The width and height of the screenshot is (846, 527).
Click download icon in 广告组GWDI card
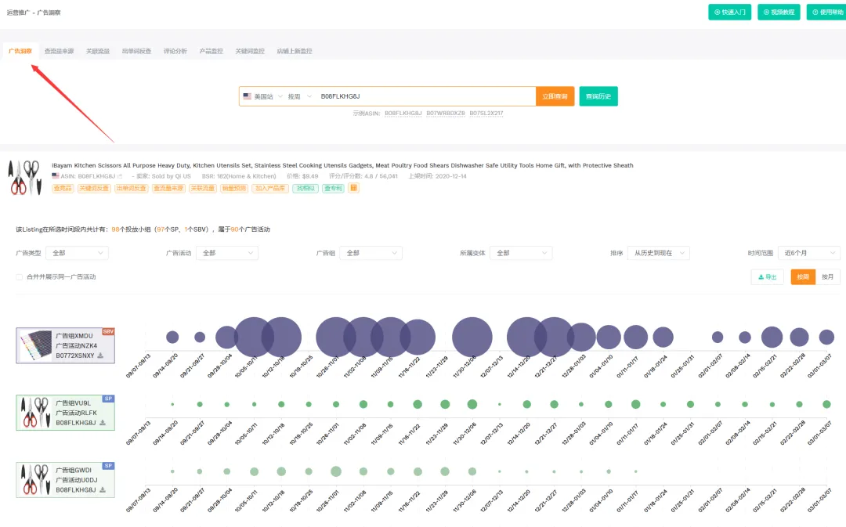pyautogui.click(x=101, y=490)
